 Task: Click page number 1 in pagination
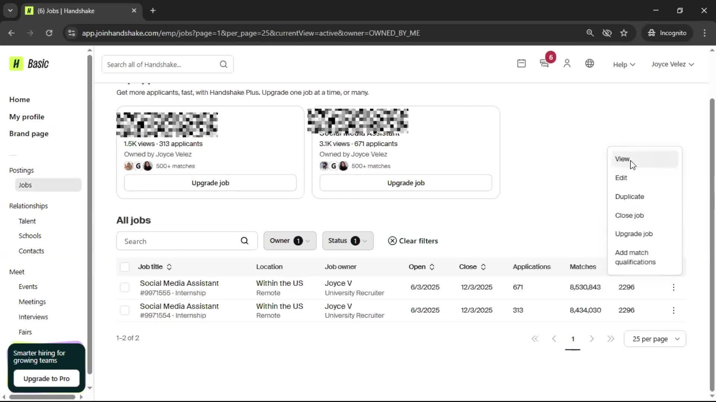[x=573, y=339]
